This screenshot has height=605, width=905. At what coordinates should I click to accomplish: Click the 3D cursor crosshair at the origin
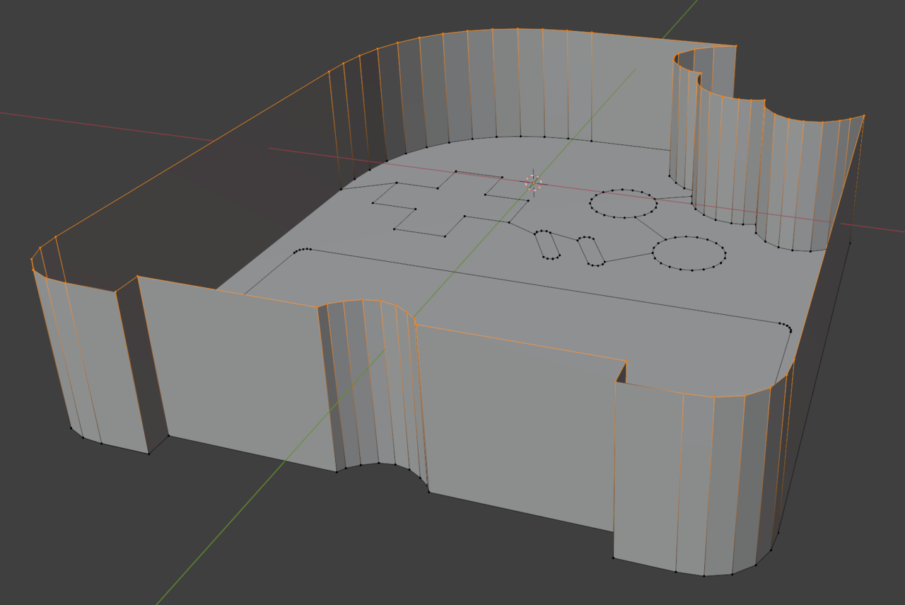click(534, 183)
